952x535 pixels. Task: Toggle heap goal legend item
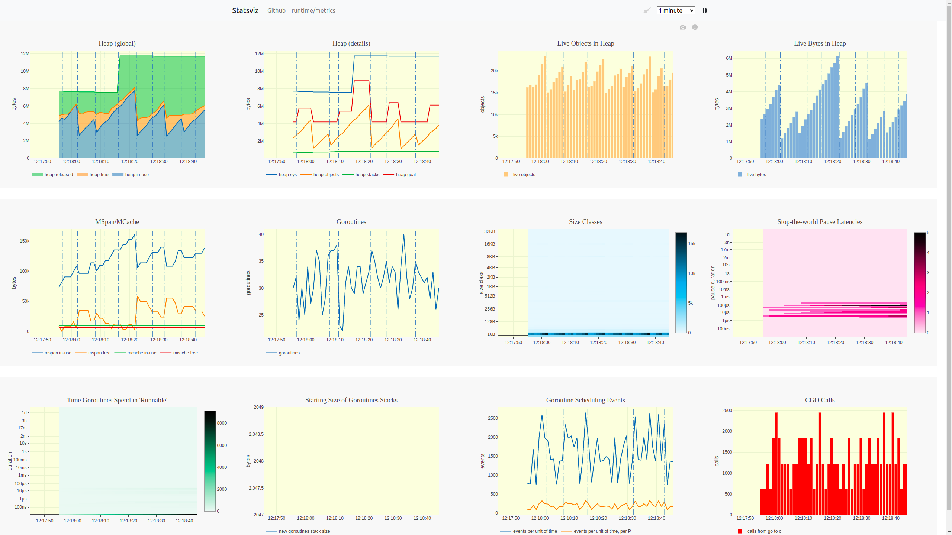405,175
